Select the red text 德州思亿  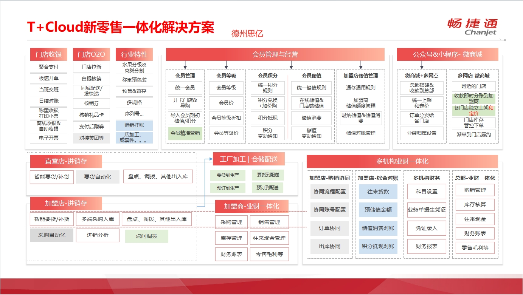(x=247, y=34)
